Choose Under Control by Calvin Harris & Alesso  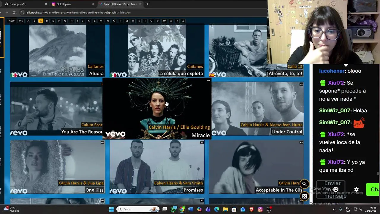click(257, 109)
